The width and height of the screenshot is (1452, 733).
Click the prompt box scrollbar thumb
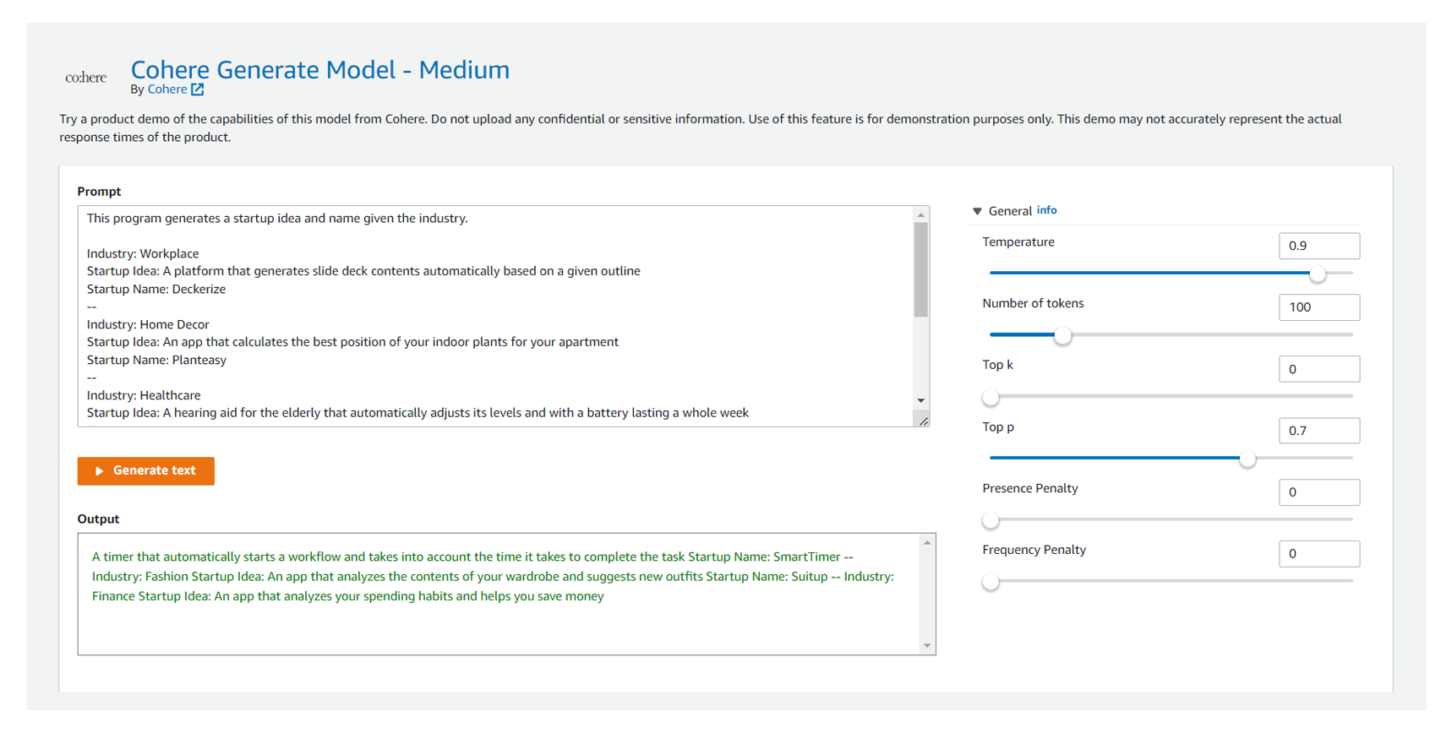(x=921, y=270)
